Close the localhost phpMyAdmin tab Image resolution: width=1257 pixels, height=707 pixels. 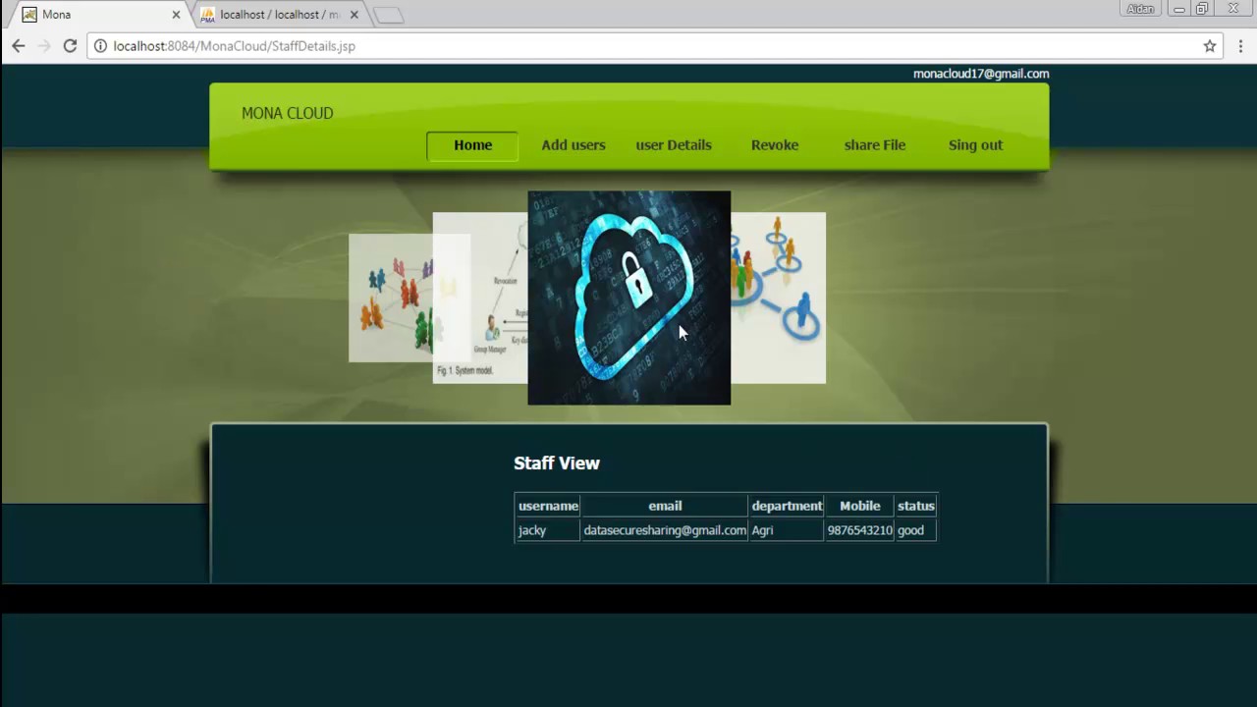[x=355, y=15]
